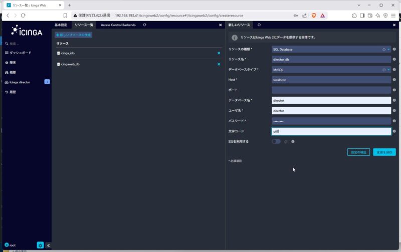Bookmark this page with the bookmark icon
This screenshot has width=401, height=252.
point(65,16)
